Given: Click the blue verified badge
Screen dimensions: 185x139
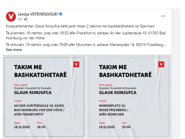Looking at the screenshot, I should coord(61,14).
